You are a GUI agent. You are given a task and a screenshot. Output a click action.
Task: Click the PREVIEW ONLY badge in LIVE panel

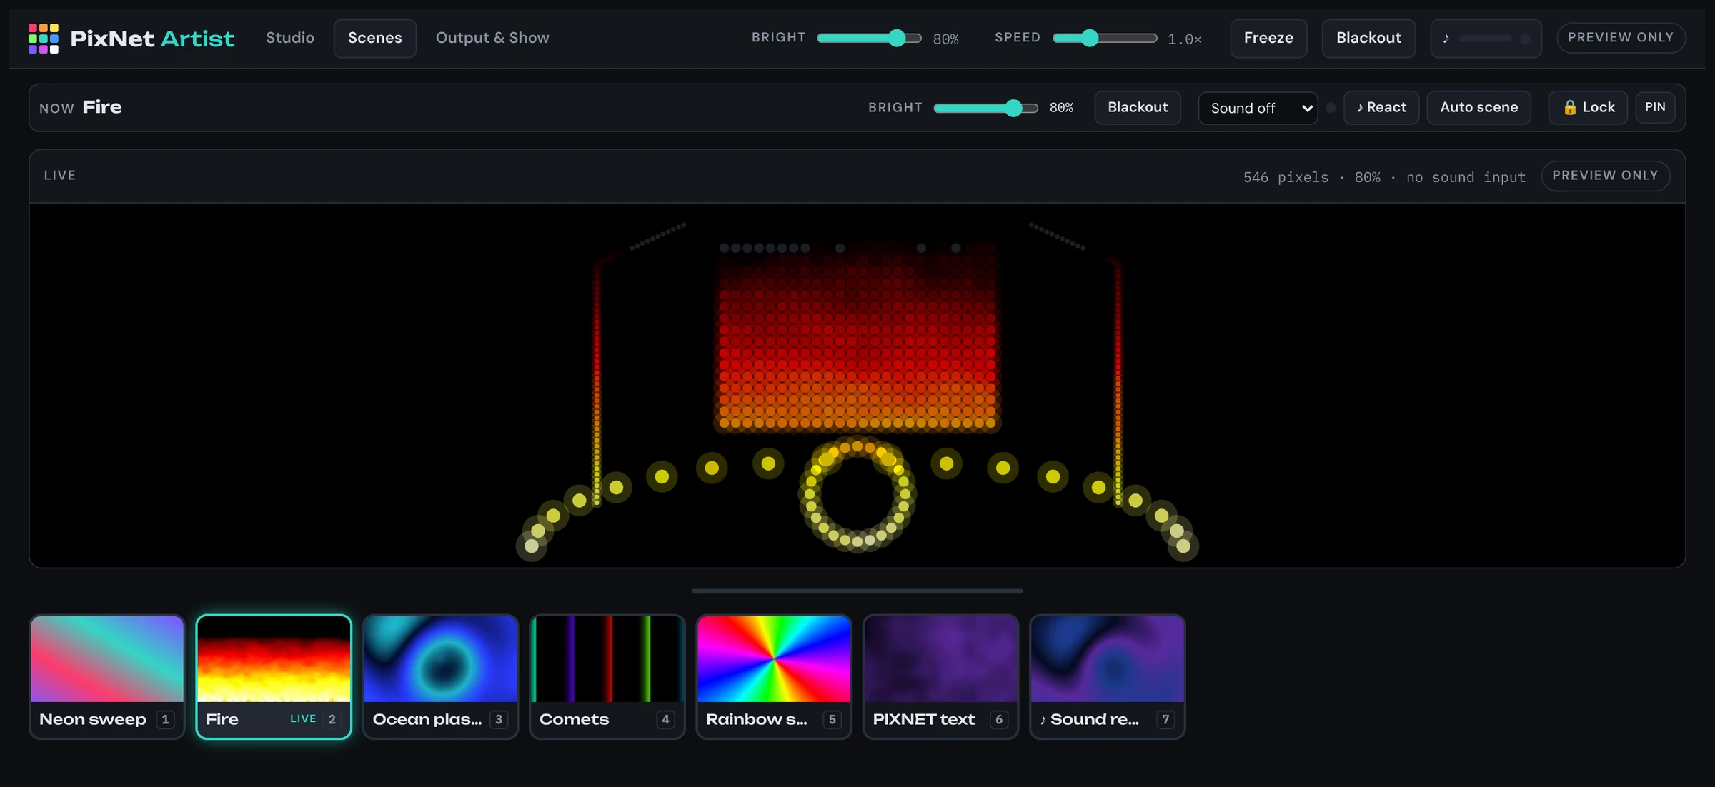point(1605,176)
